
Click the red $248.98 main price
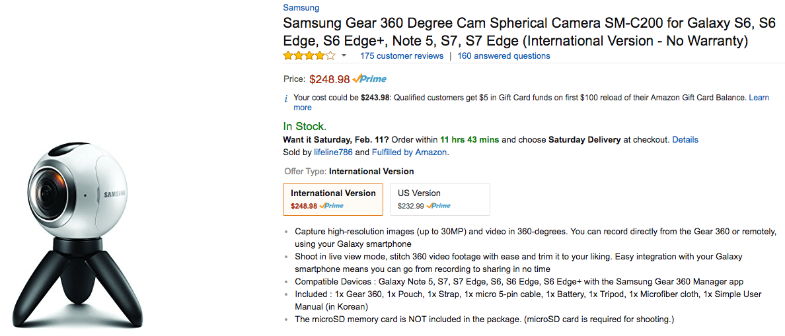[x=329, y=79]
